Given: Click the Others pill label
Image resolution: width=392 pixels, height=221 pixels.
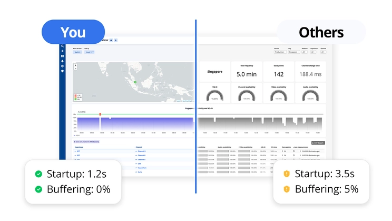Looking at the screenshot, I should pyautogui.click(x=321, y=32).
